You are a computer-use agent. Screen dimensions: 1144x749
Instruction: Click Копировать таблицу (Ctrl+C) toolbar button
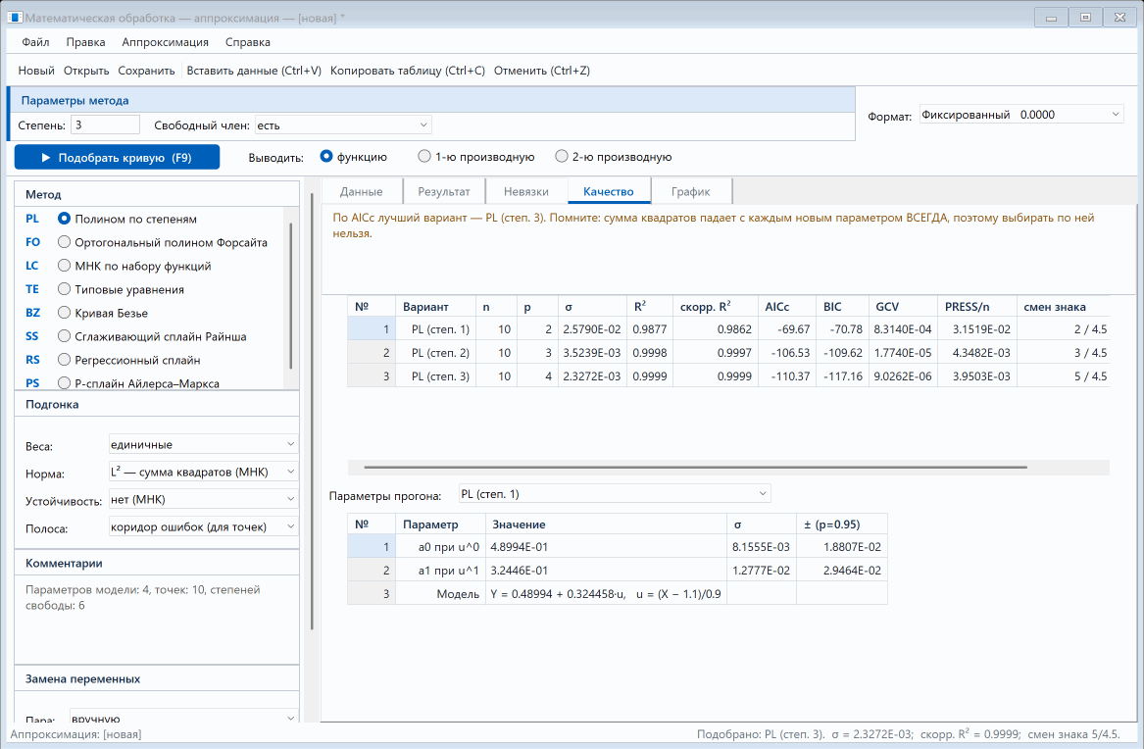click(407, 71)
